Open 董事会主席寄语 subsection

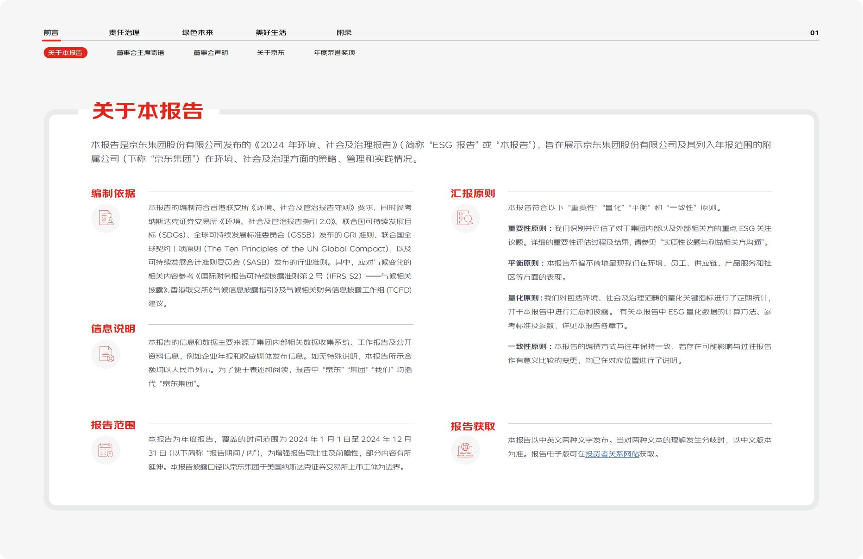tap(140, 53)
